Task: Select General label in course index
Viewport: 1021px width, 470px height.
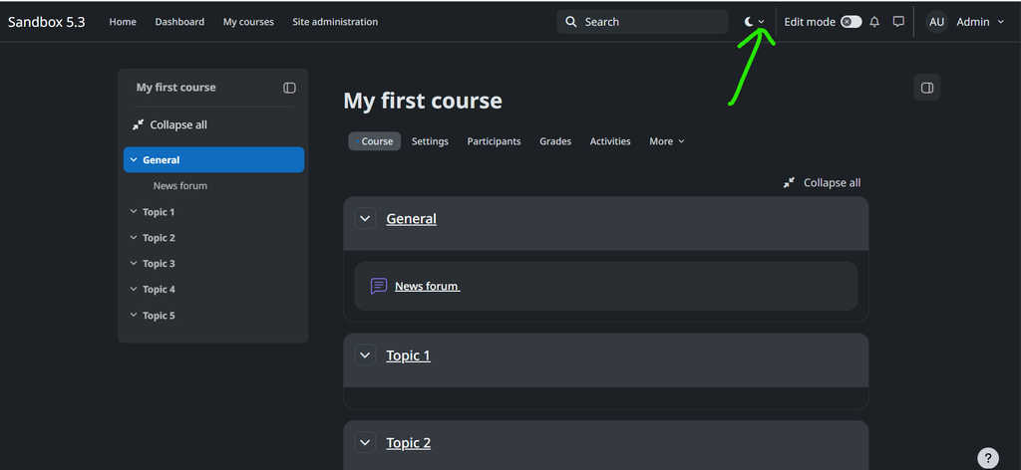Action: [161, 160]
